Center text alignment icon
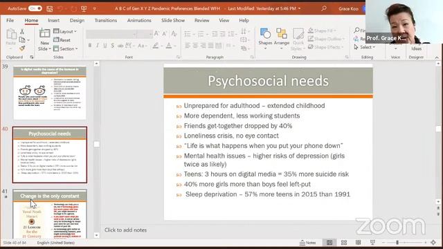Viewport: 443px width, 249px height. point(195,46)
